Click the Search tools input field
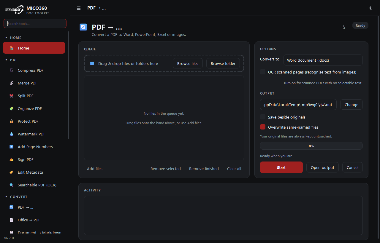This screenshot has height=243, width=380. click(35, 23)
